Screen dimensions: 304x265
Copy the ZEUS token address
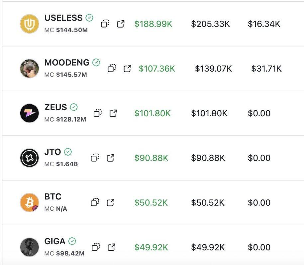click(98, 113)
